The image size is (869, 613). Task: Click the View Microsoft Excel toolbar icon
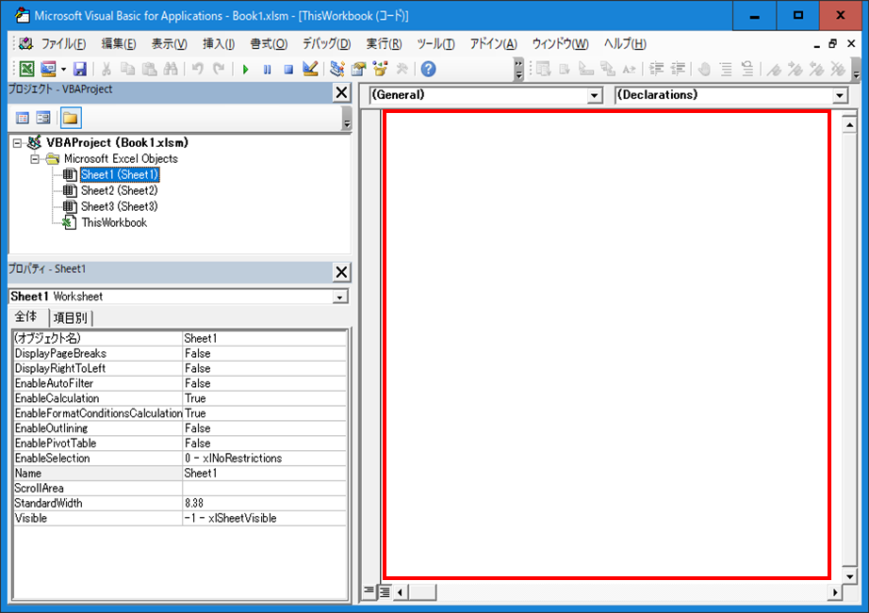26,69
